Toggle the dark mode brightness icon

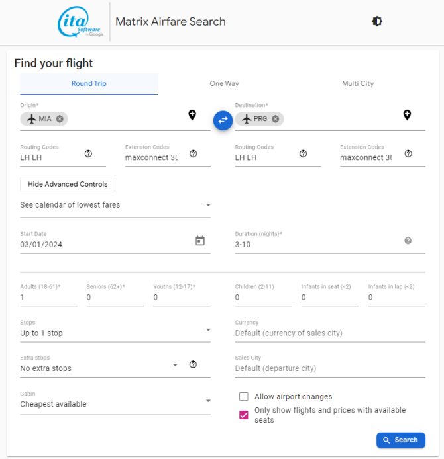(x=377, y=21)
